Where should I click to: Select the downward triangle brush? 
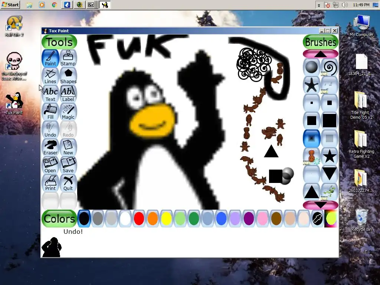tap(330, 174)
